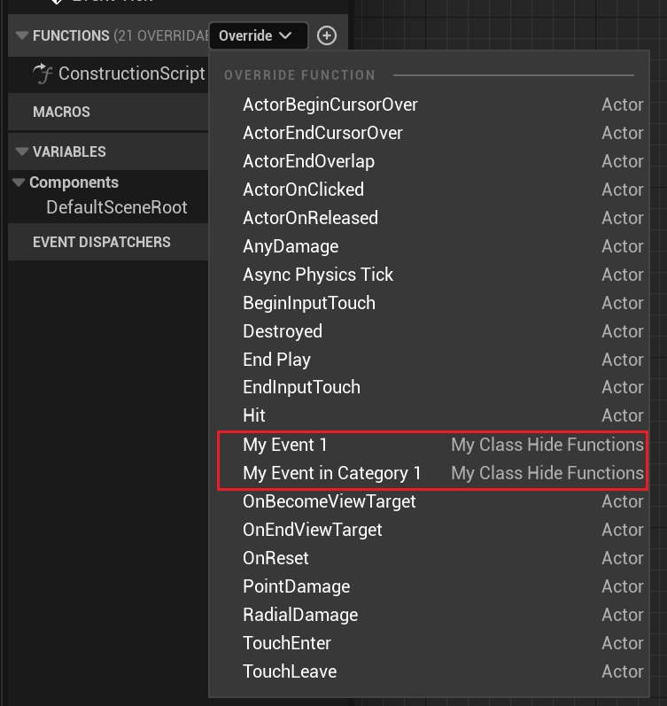Click the Macros section header
The image size is (667, 706).
pos(62,112)
